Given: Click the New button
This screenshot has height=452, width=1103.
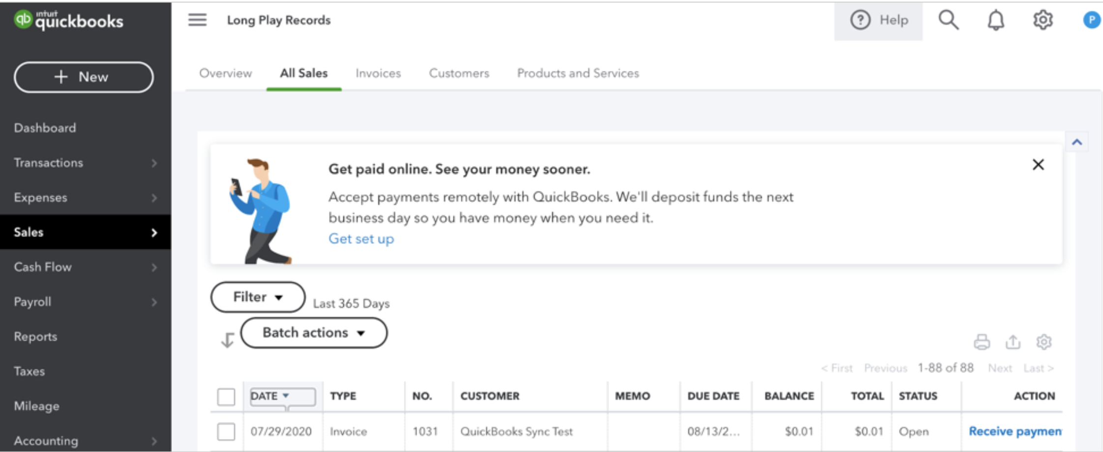Looking at the screenshot, I should pos(84,77).
